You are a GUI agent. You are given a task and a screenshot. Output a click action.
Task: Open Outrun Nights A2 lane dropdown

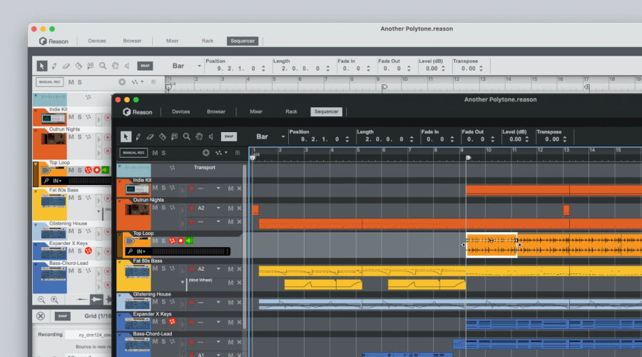pos(218,208)
